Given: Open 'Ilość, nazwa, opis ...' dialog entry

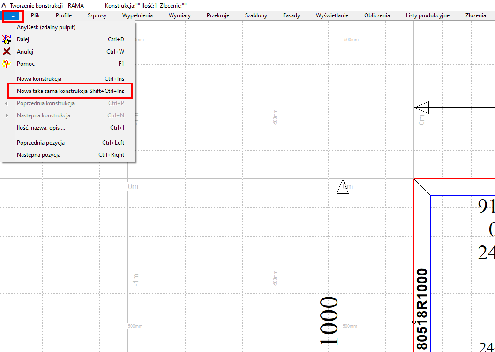Looking at the screenshot, I should 41,128.
